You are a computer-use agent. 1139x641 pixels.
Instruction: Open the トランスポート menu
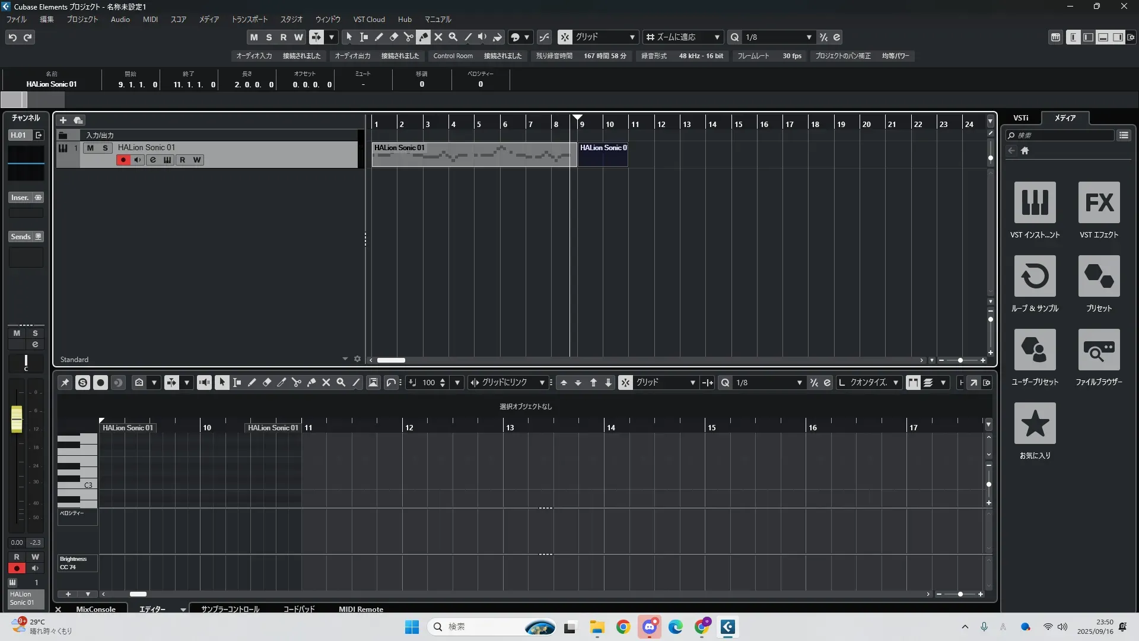(x=249, y=20)
